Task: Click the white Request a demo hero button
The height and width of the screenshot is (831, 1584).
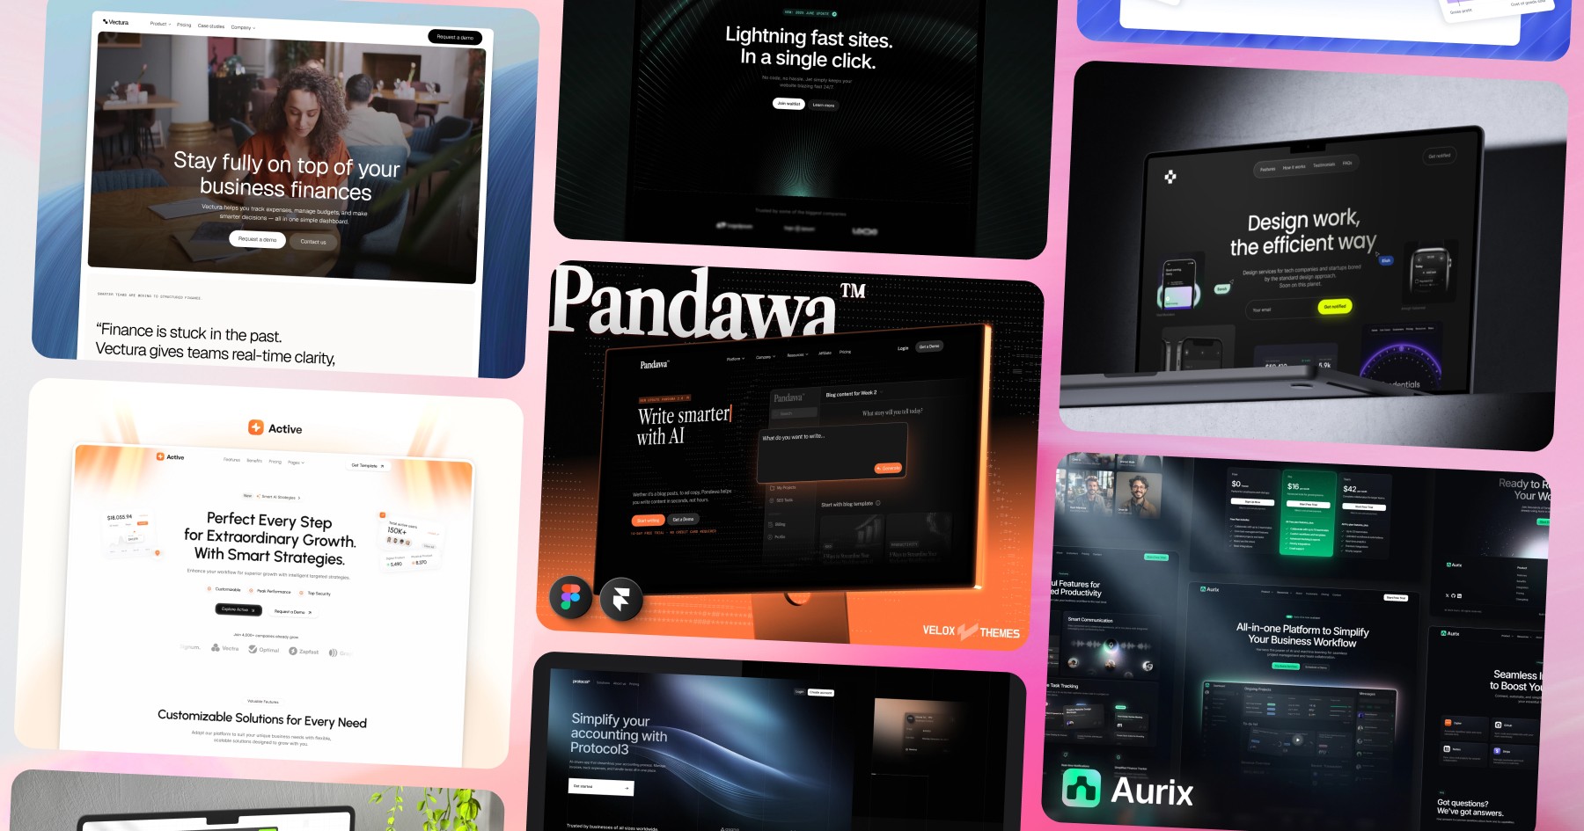Action: (258, 239)
